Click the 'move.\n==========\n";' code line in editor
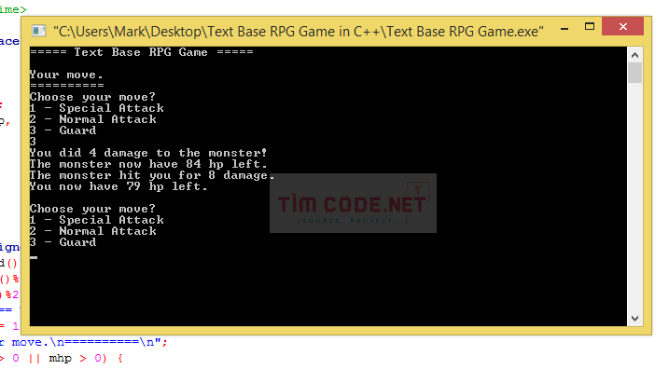Screen dimensions: 669x369 click(90, 342)
